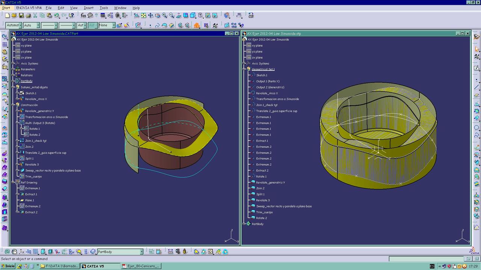This screenshot has height=270, width=481.
Task: Open the File menu
Action: pos(48,8)
